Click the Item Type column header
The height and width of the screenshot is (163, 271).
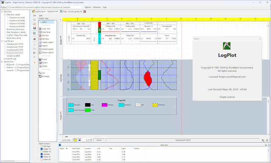coord(76,149)
